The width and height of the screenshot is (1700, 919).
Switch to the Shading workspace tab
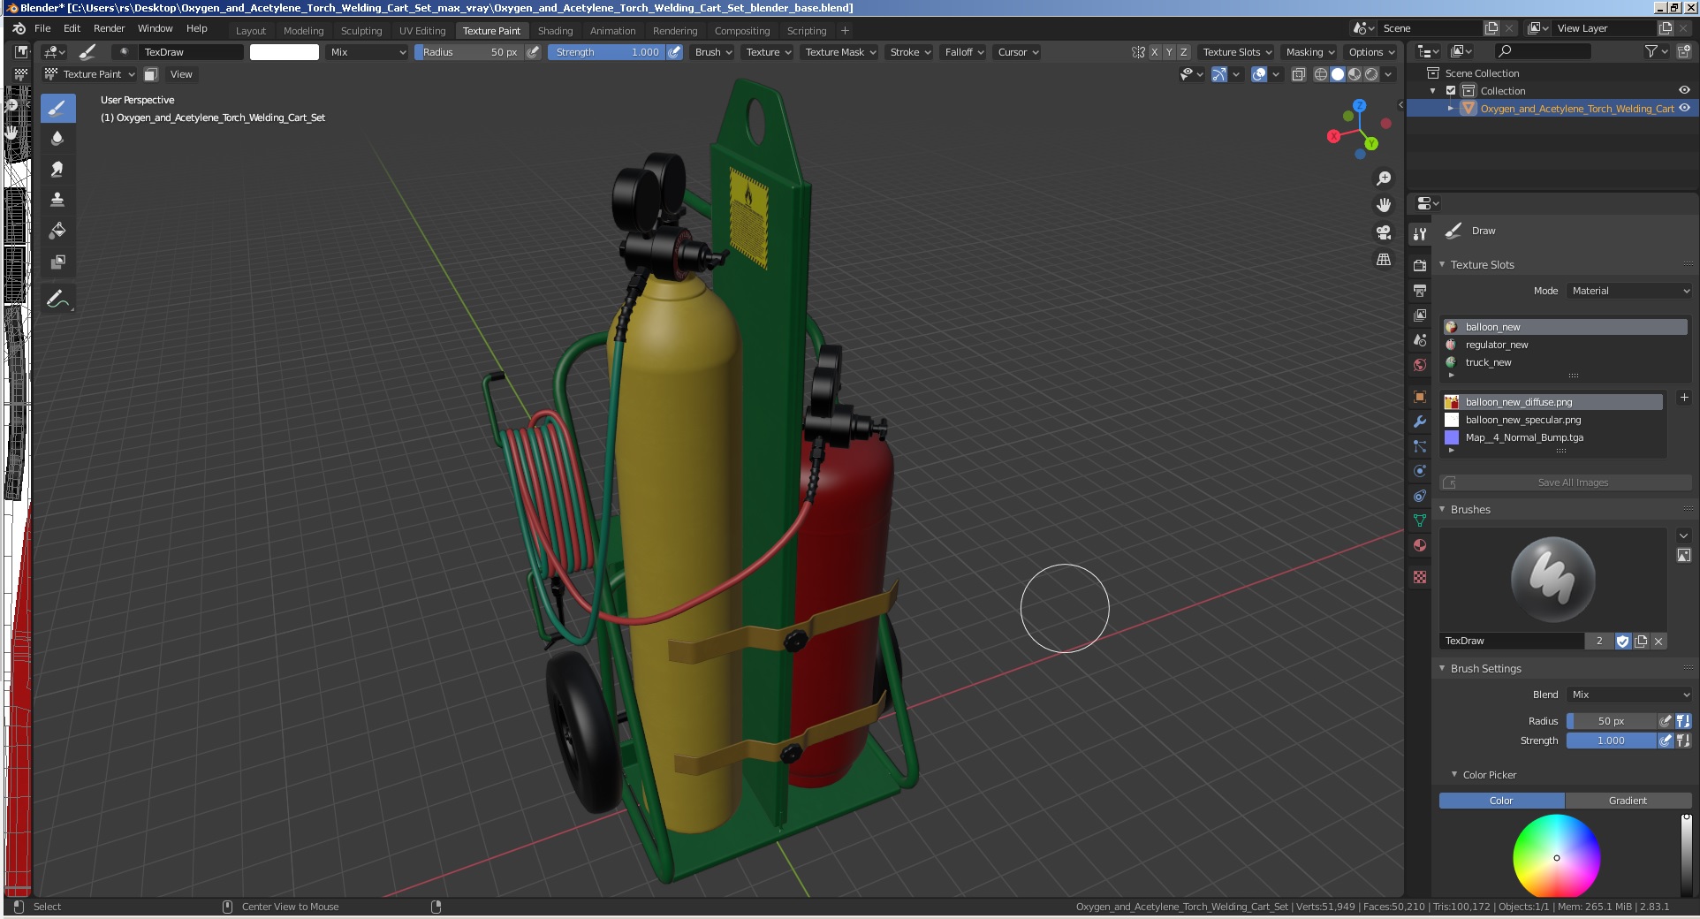coord(555,30)
